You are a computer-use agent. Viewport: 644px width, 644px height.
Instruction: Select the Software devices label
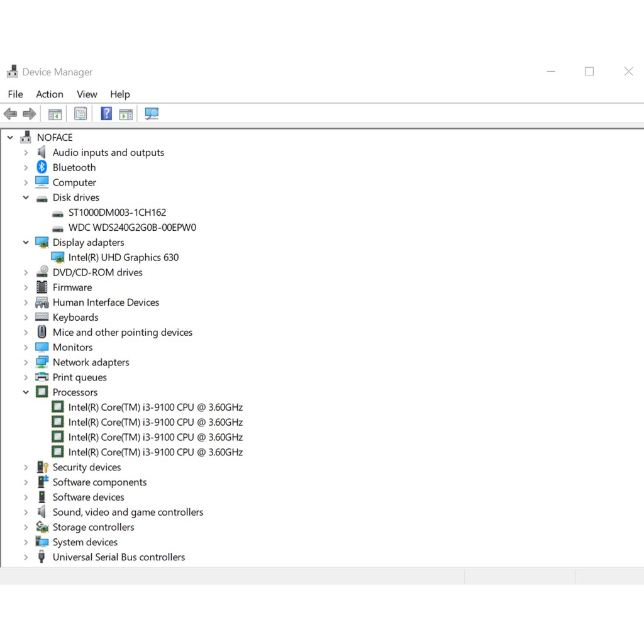pyautogui.click(x=88, y=497)
